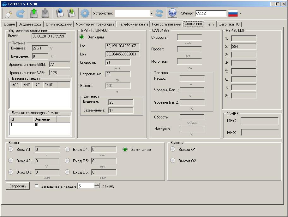The width and height of the screenshot is (288, 217).
Task: Click the two-arrows device refresh icon
Action: 159,13
